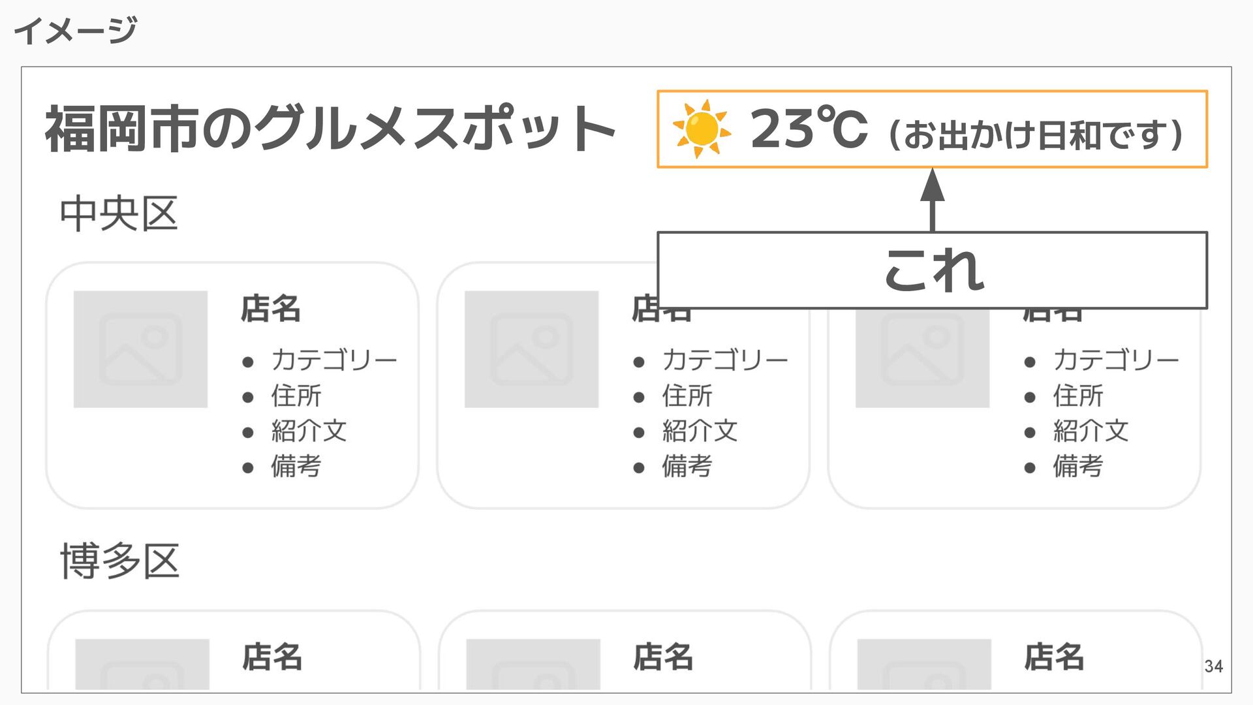1253x705 pixels.
Task: Click the sun weather icon
Action: 702,129
